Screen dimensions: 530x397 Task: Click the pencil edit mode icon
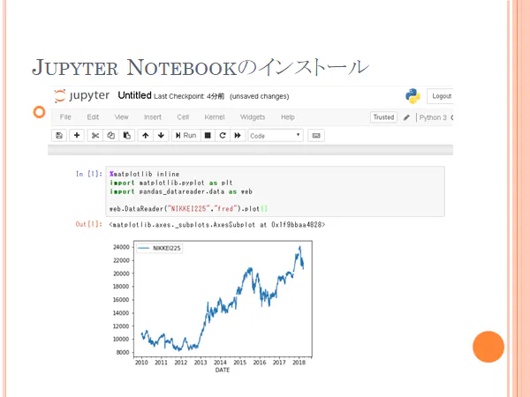tap(406, 117)
